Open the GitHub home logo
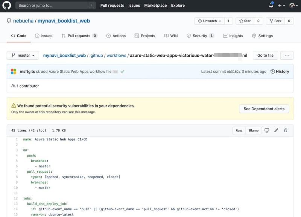Viewport: 301px width, 217px height. tap(6, 5)
